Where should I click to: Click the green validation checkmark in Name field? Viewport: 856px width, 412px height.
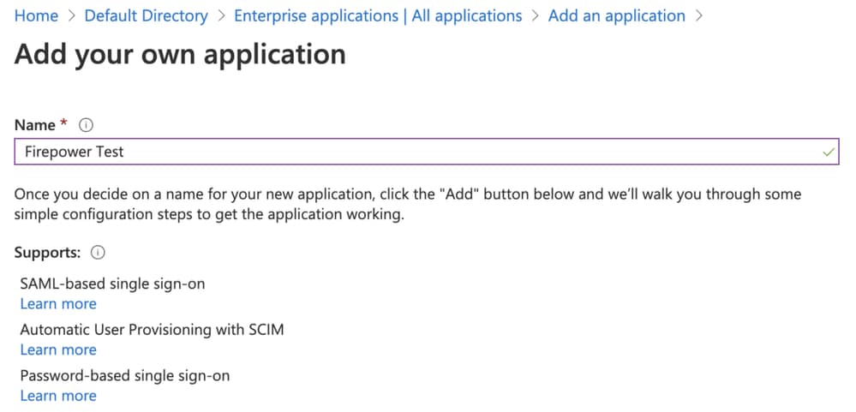pos(829,152)
